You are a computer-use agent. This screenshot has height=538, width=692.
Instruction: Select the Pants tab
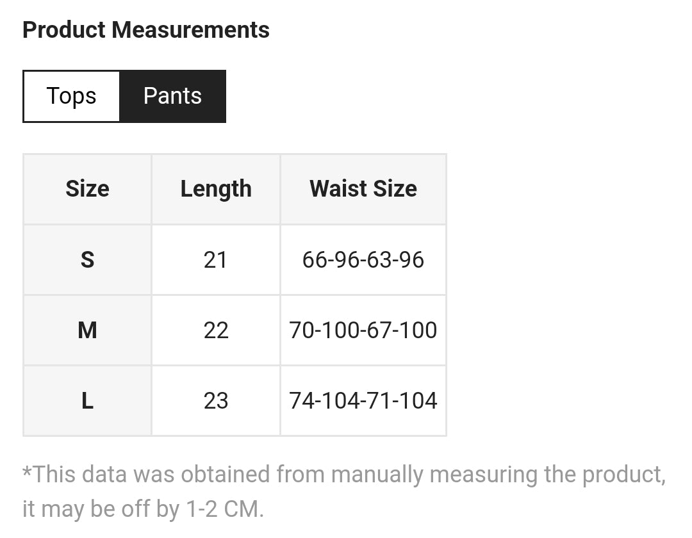click(172, 96)
